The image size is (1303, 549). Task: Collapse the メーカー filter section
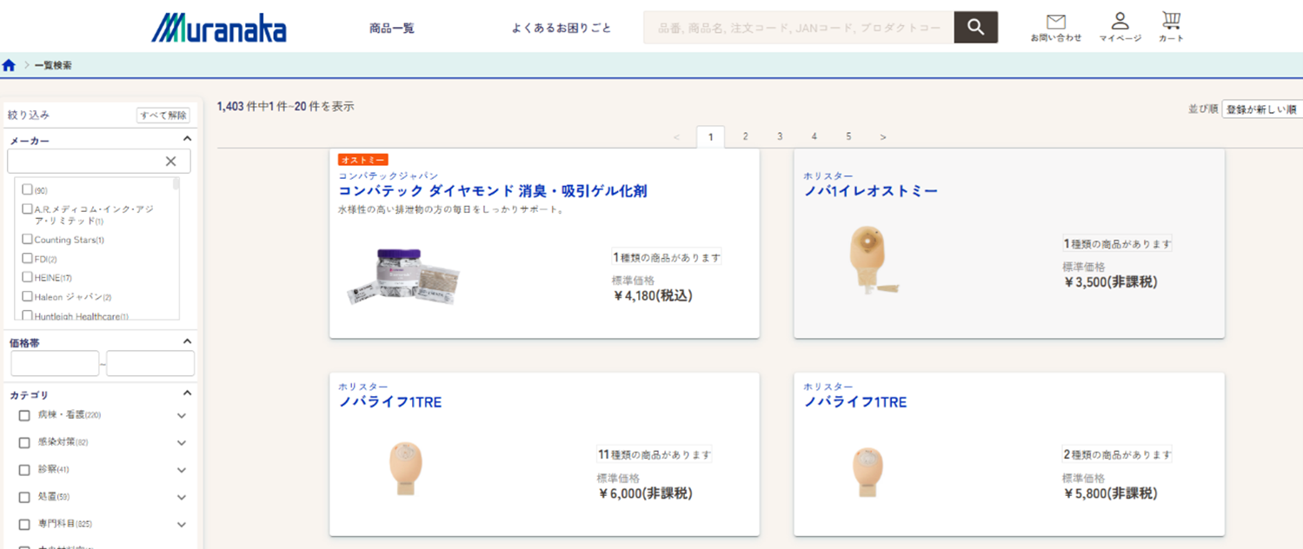pos(186,137)
